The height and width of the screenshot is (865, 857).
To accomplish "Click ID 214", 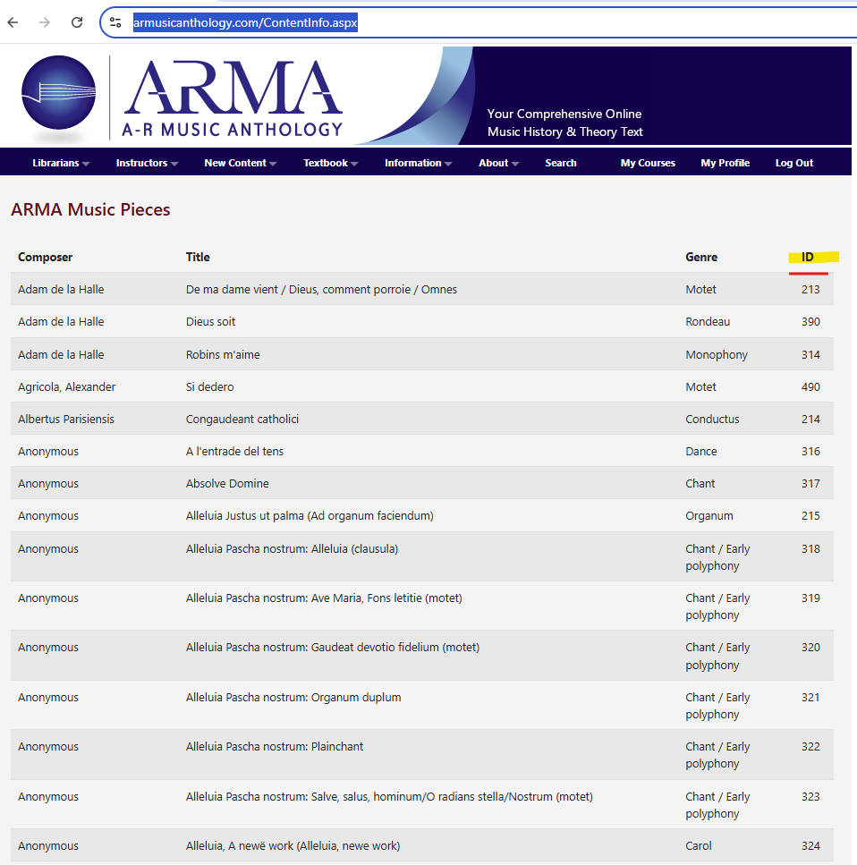I will (810, 420).
